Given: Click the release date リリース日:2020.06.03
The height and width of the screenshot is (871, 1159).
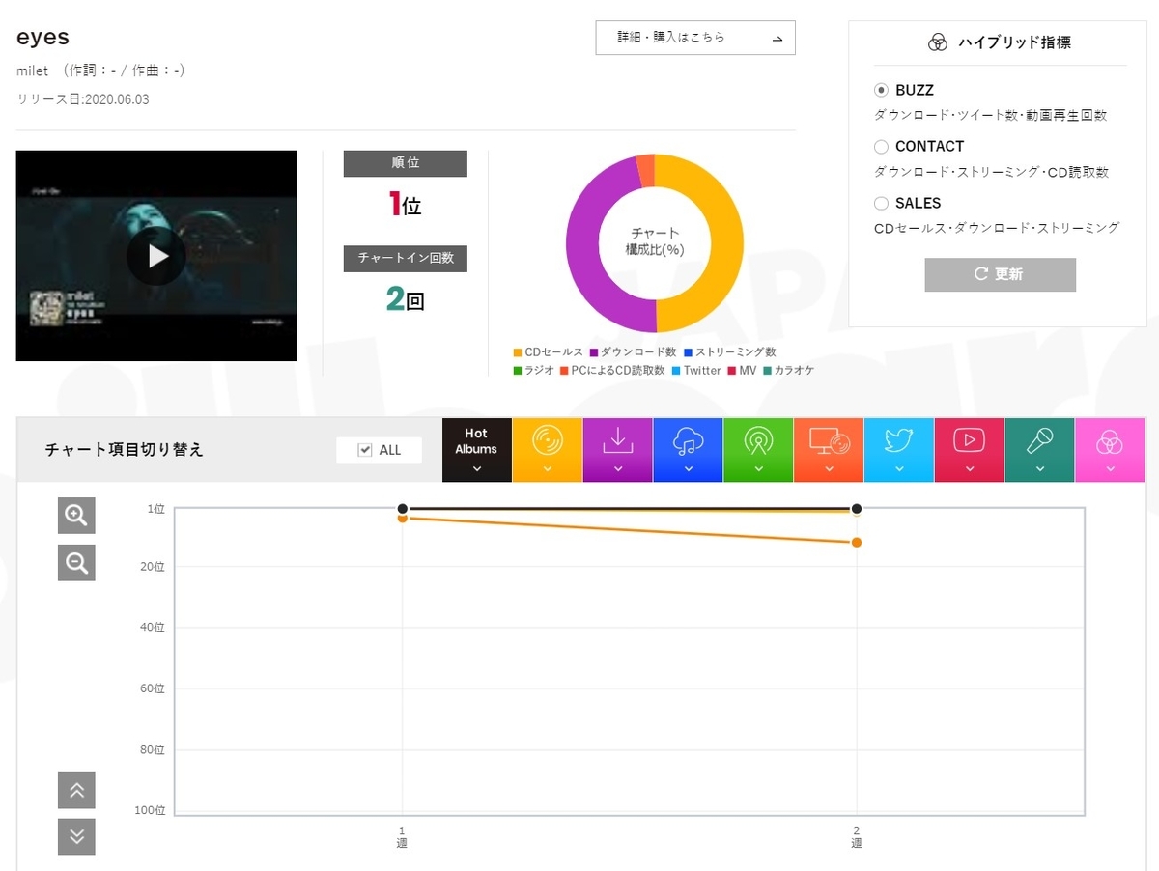Looking at the screenshot, I should point(83,99).
